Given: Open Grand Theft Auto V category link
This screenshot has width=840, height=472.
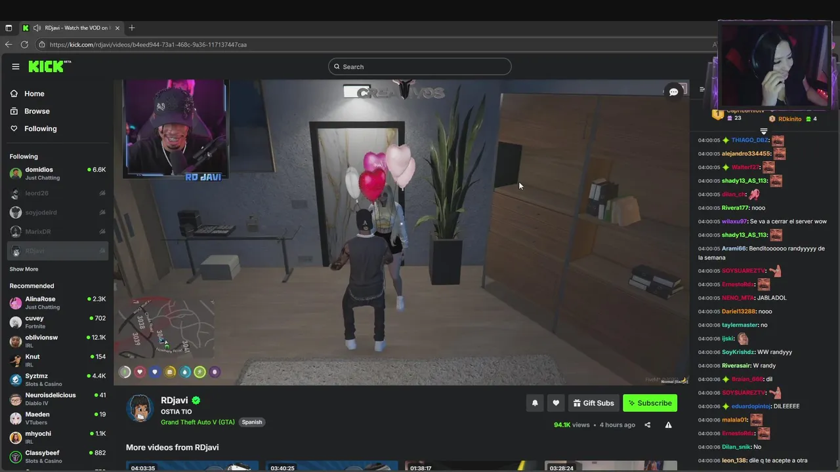Looking at the screenshot, I should tap(198, 422).
